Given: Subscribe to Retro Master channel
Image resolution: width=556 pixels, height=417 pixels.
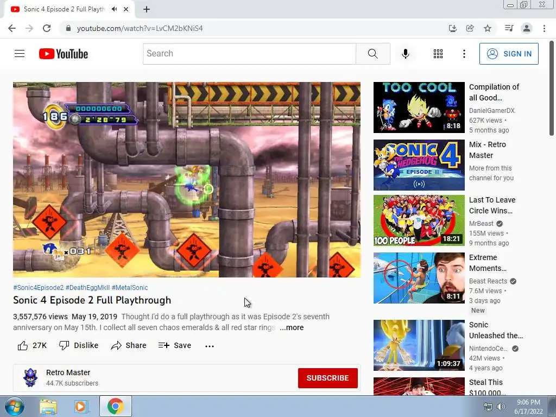Looking at the screenshot, I should click(x=327, y=378).
